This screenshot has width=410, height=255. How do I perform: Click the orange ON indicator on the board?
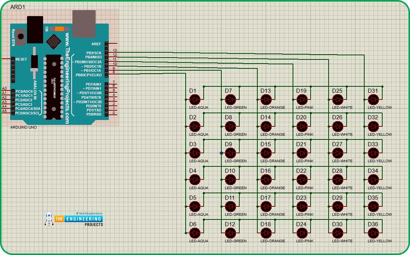pos(60,29)
